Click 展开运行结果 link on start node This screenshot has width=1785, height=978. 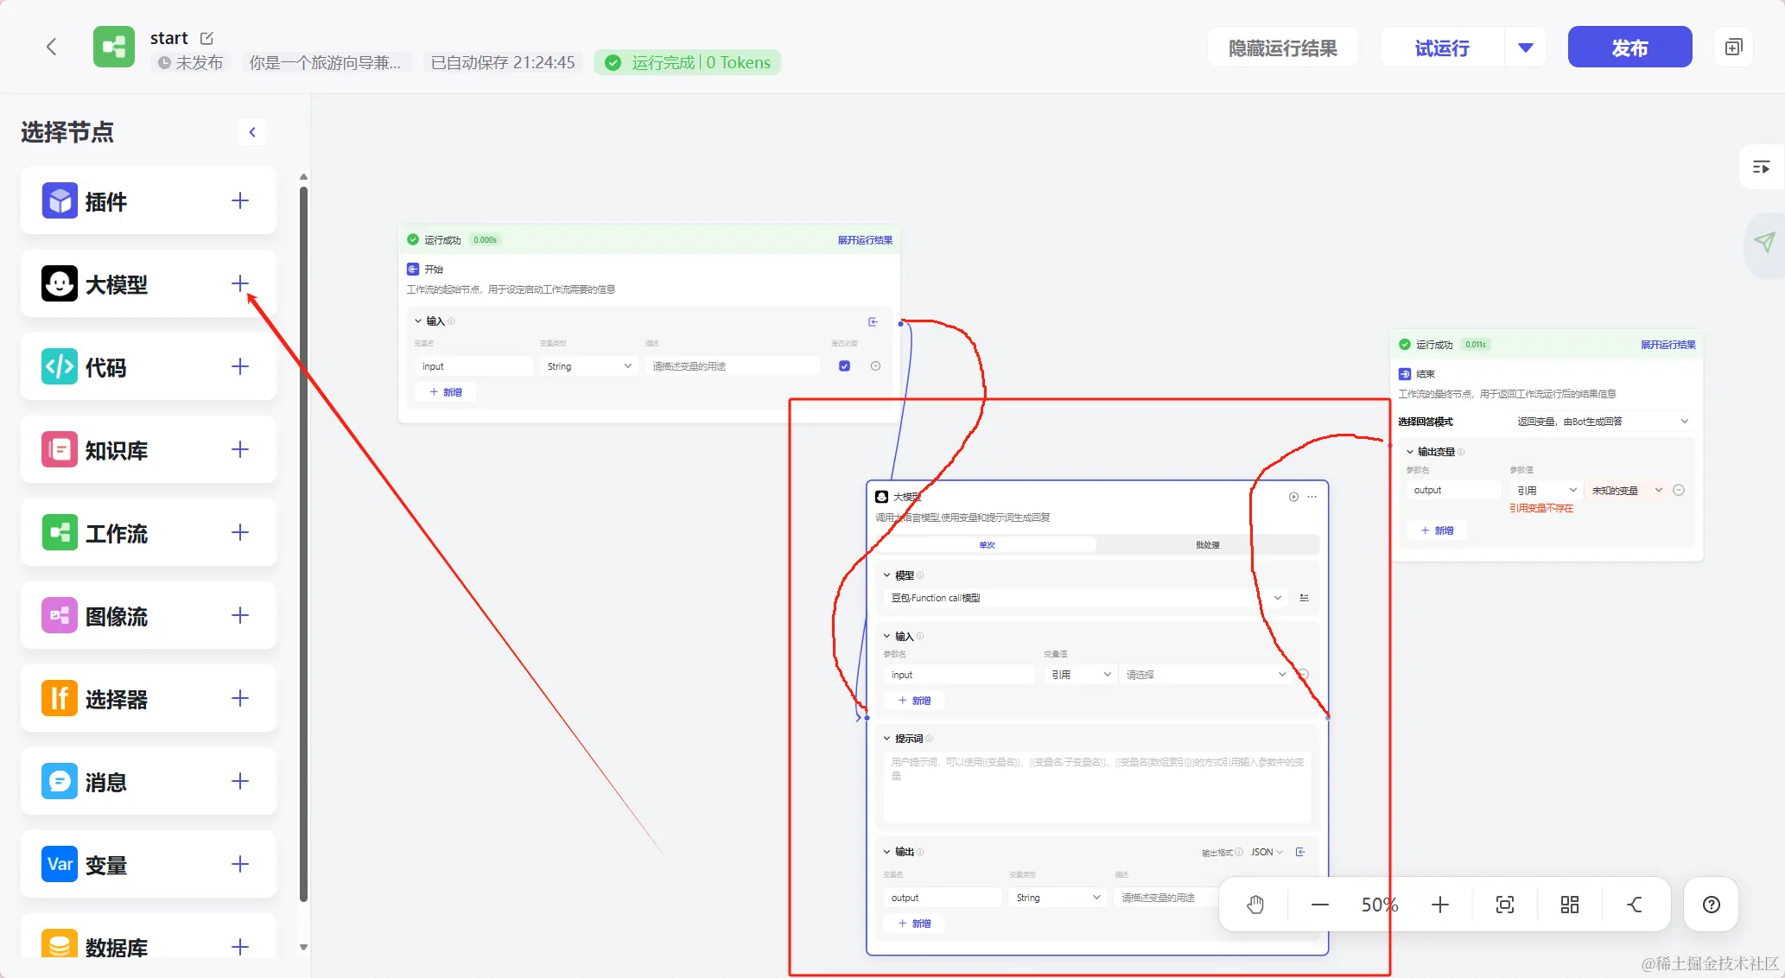[864, 240]
